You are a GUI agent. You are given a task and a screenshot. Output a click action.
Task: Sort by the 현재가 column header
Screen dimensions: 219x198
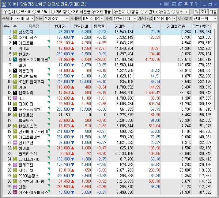point(60,26)
